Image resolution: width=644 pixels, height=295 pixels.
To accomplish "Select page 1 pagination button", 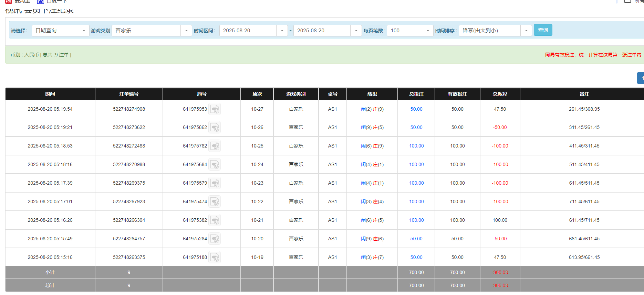I will (641, 78).
